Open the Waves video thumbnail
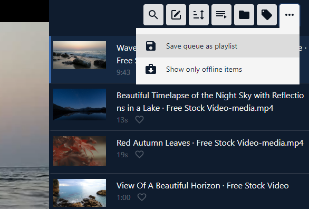Image resolution: width=309 pixels, height=209 pixels. pos(80,55)
